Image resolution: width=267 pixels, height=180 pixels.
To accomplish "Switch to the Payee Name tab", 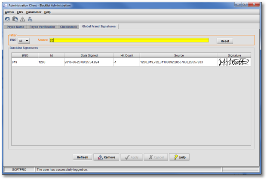I will tap(15, 27).
